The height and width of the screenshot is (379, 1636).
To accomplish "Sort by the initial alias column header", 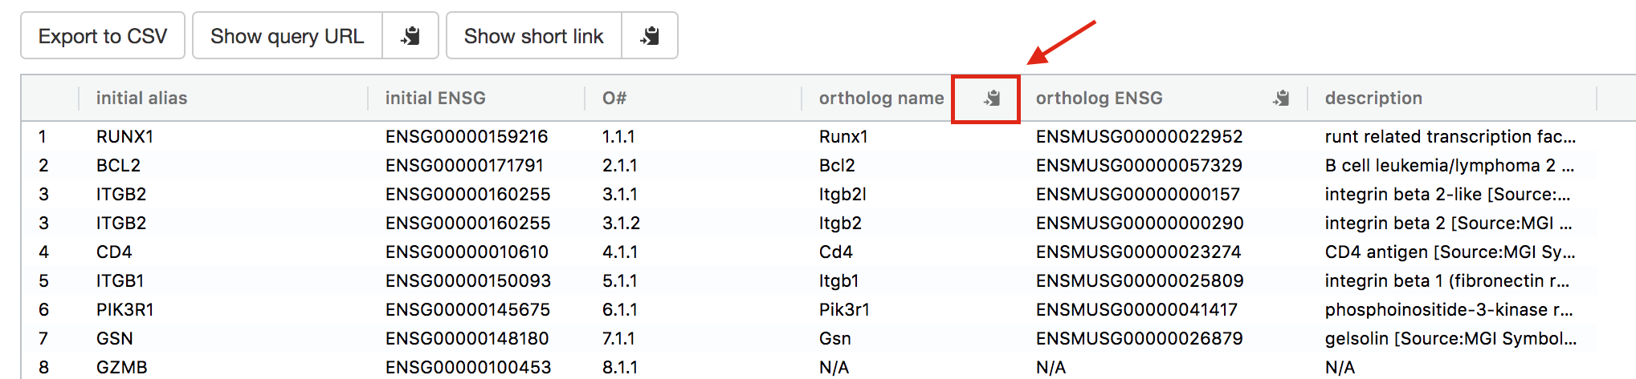I will [x=141, y=99].
